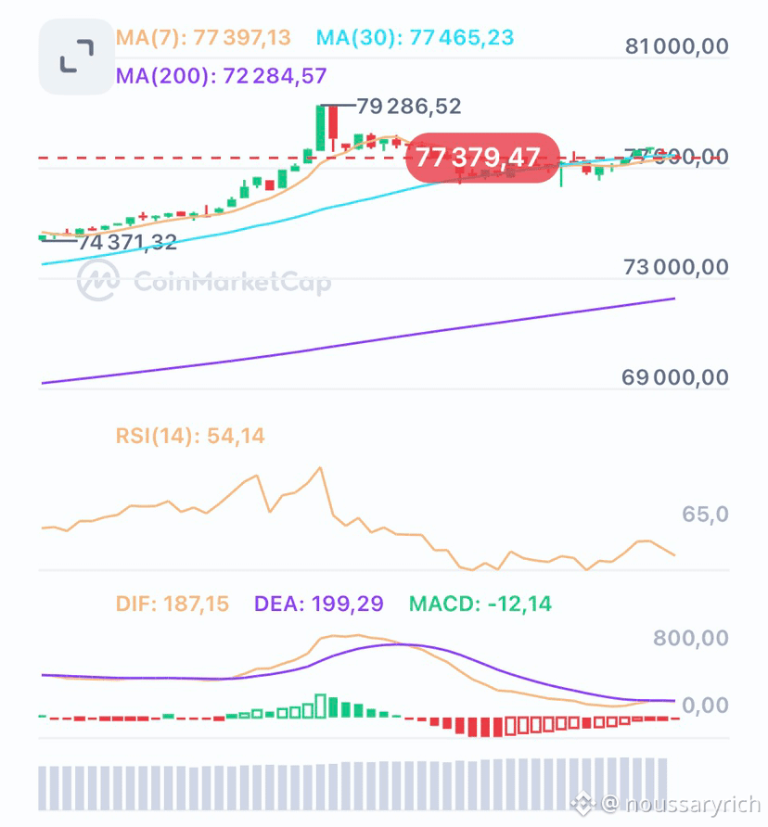Tap the 65,0 RSI axis label
Screen dimensions: 768x827
(x=705, y=514)
